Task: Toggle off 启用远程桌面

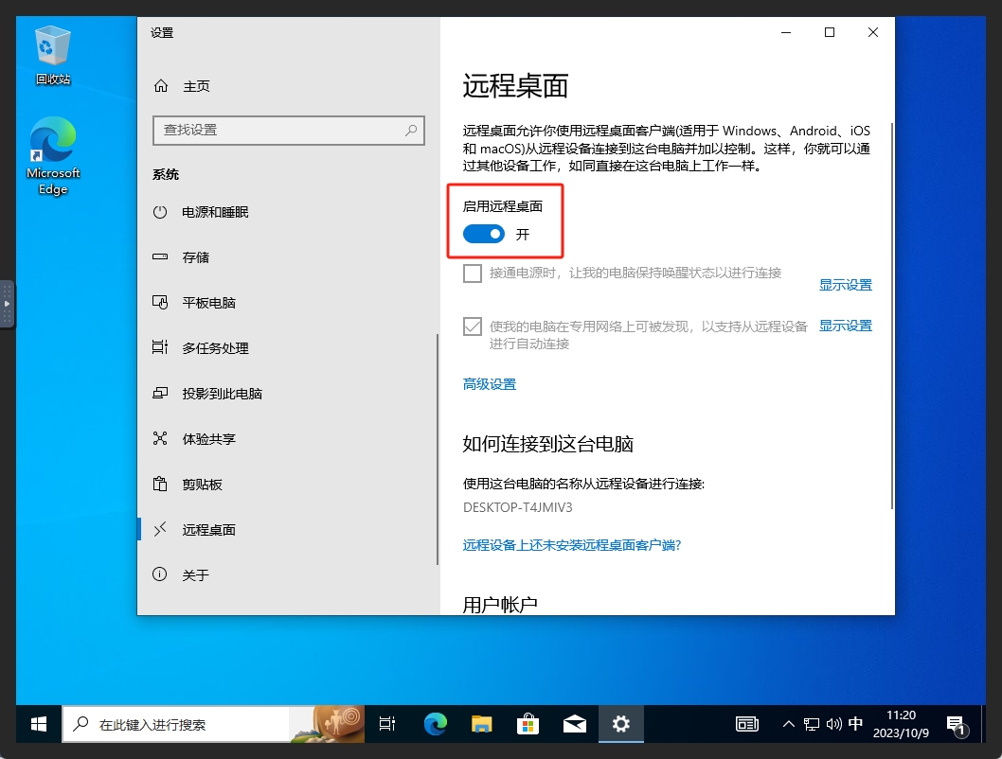Action: click(x=484, y=234)
